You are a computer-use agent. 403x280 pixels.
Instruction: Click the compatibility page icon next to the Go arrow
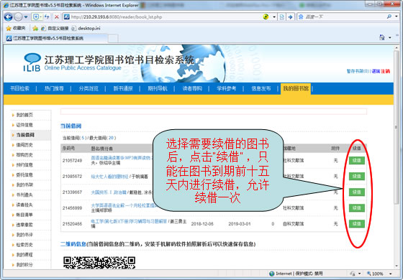click(282, 17)
